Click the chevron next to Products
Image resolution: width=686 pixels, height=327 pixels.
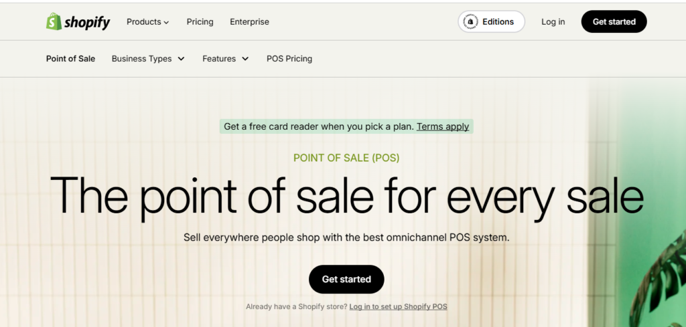[166, 22]
